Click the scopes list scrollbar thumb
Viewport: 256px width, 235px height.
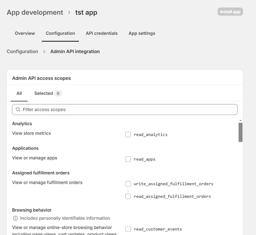tap(240, 132)
